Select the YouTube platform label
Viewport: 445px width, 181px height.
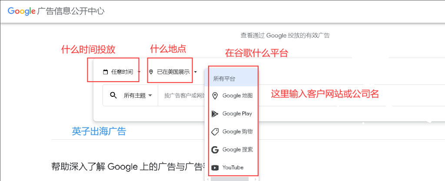(232, 168)
